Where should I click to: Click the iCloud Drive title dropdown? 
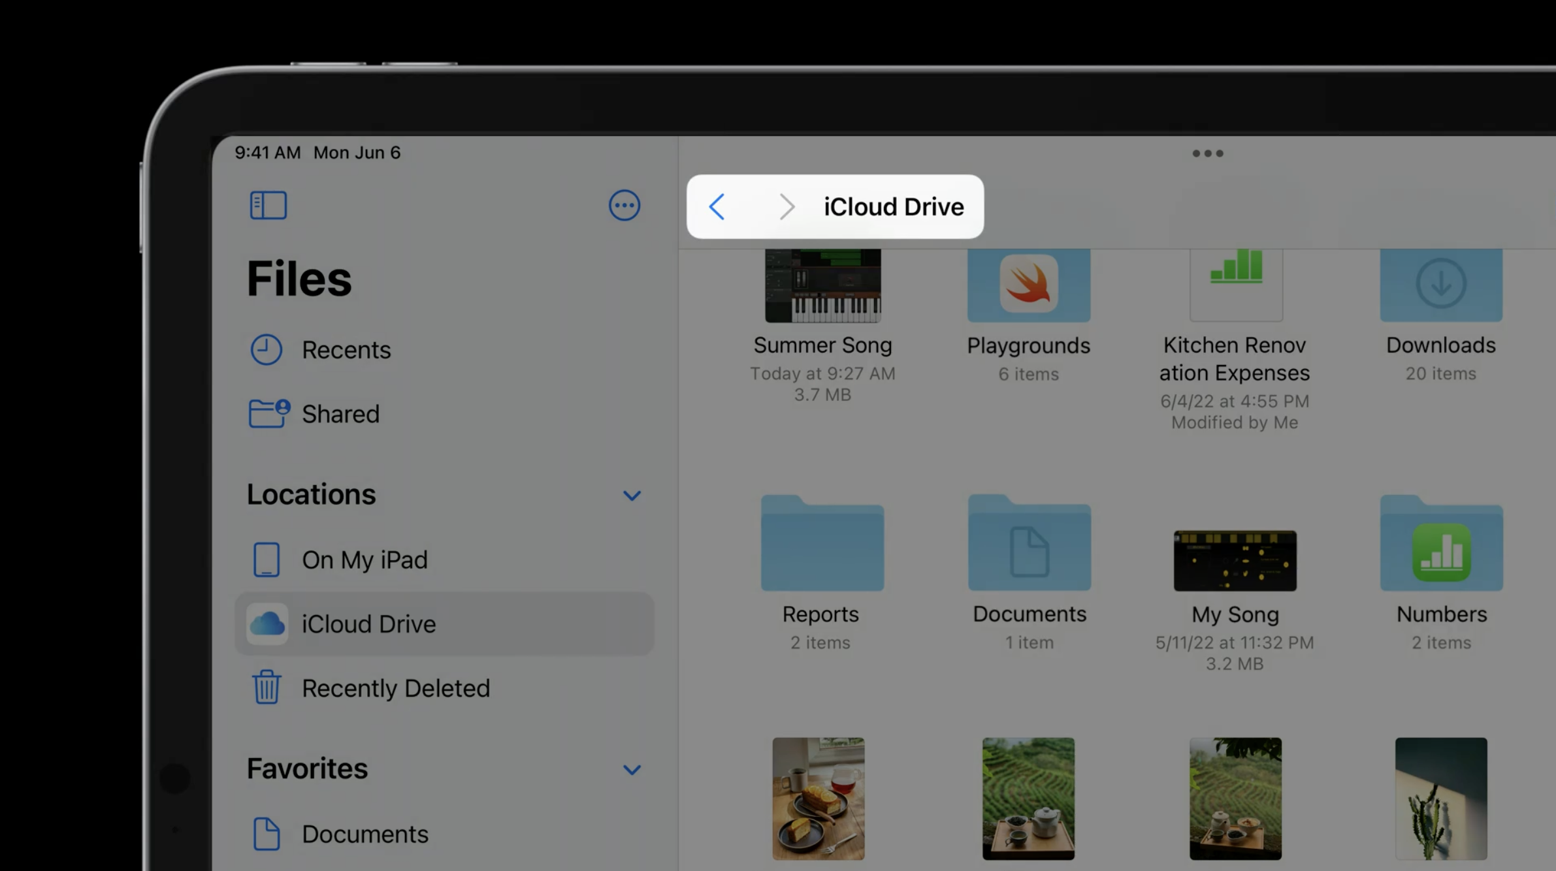point(893,207)
